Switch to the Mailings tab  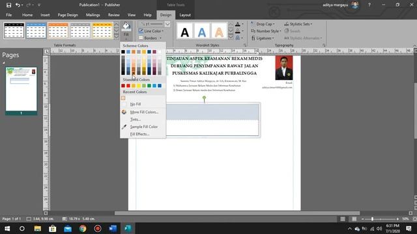(93, 15)
